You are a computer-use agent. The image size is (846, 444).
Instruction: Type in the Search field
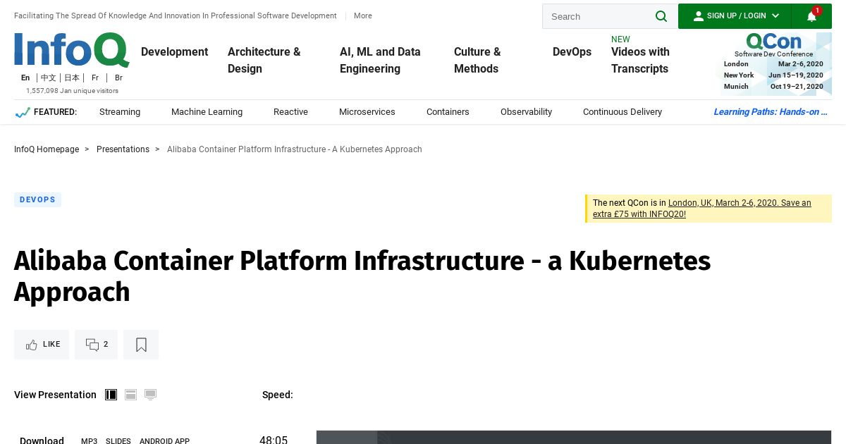coord(599,16)
